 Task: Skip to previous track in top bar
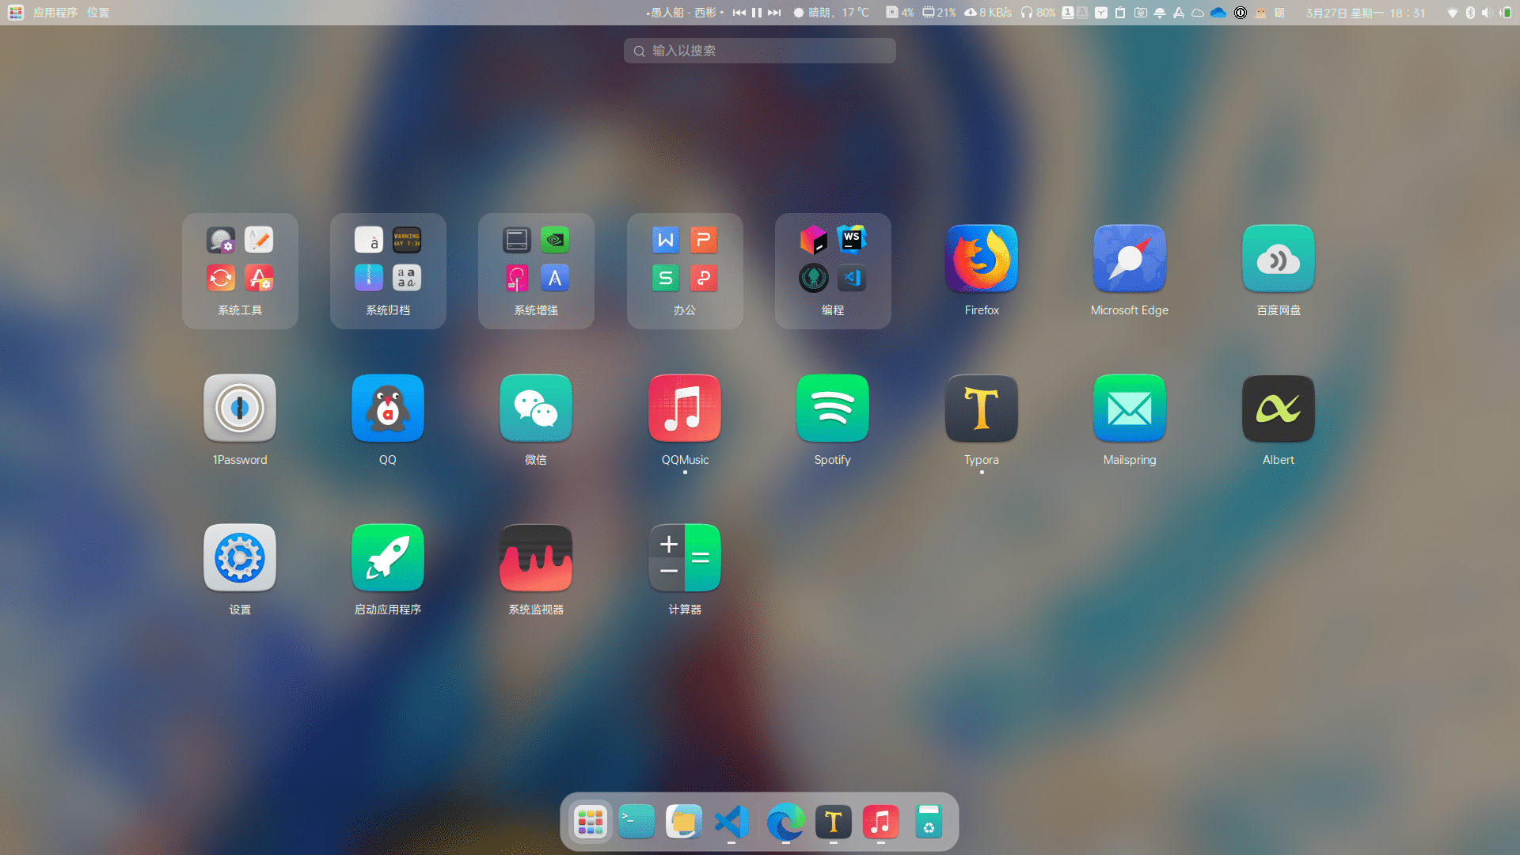pos(739,13)
